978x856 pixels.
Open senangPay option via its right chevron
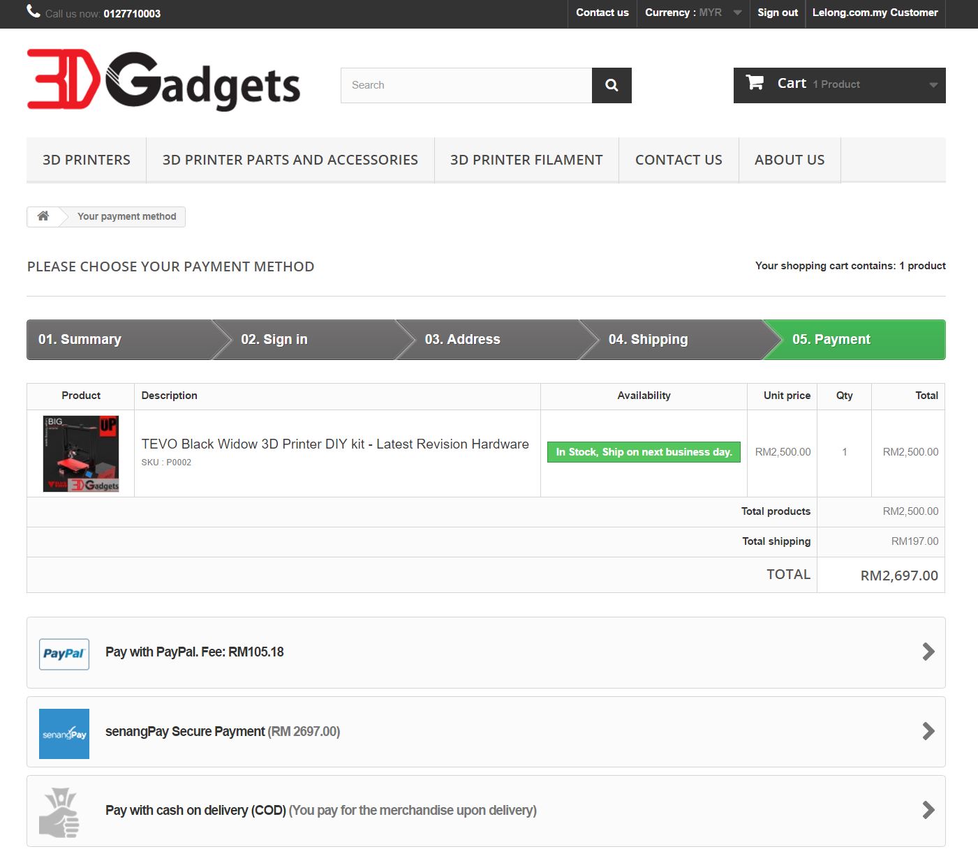point(928,731)
